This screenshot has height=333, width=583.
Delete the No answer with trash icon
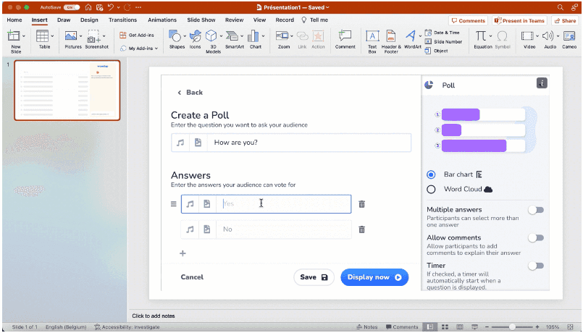pos(361,229)
